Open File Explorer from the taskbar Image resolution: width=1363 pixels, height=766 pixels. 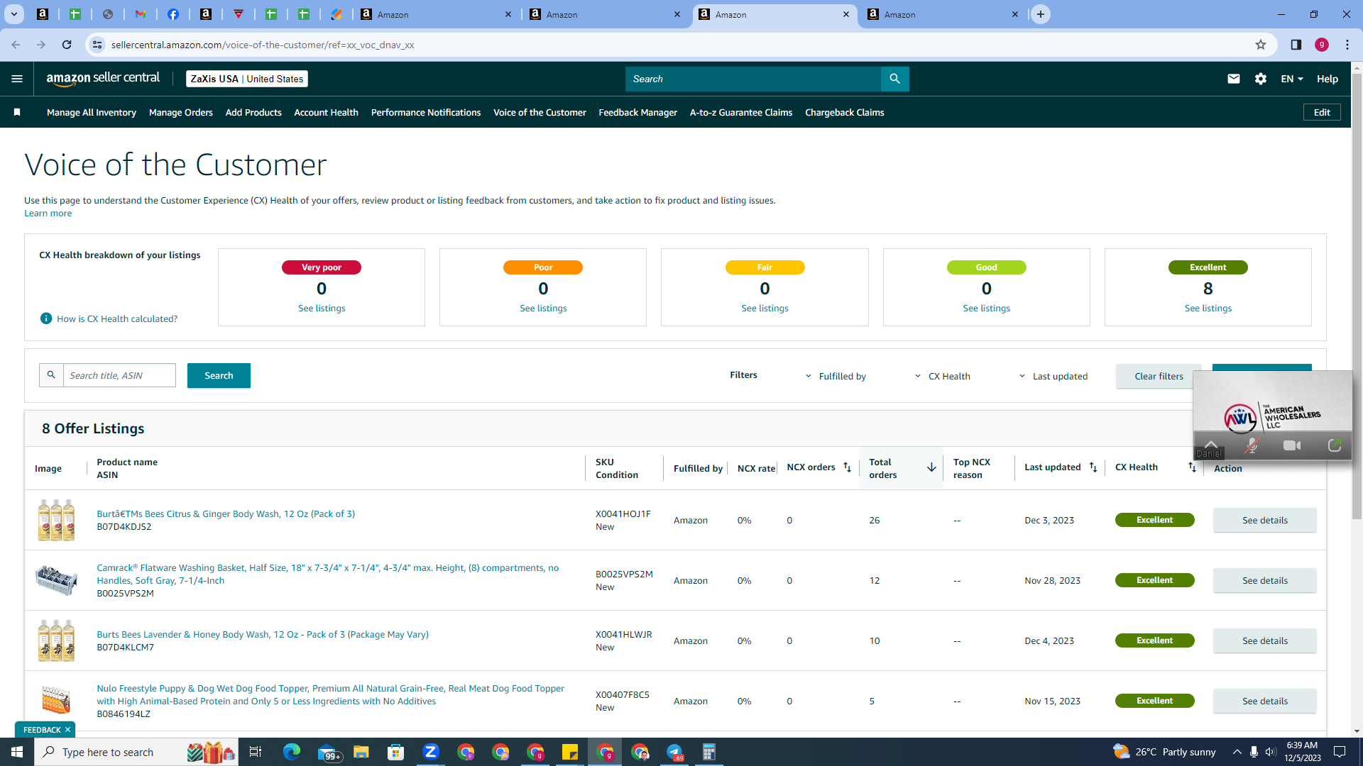click(361, 752)
